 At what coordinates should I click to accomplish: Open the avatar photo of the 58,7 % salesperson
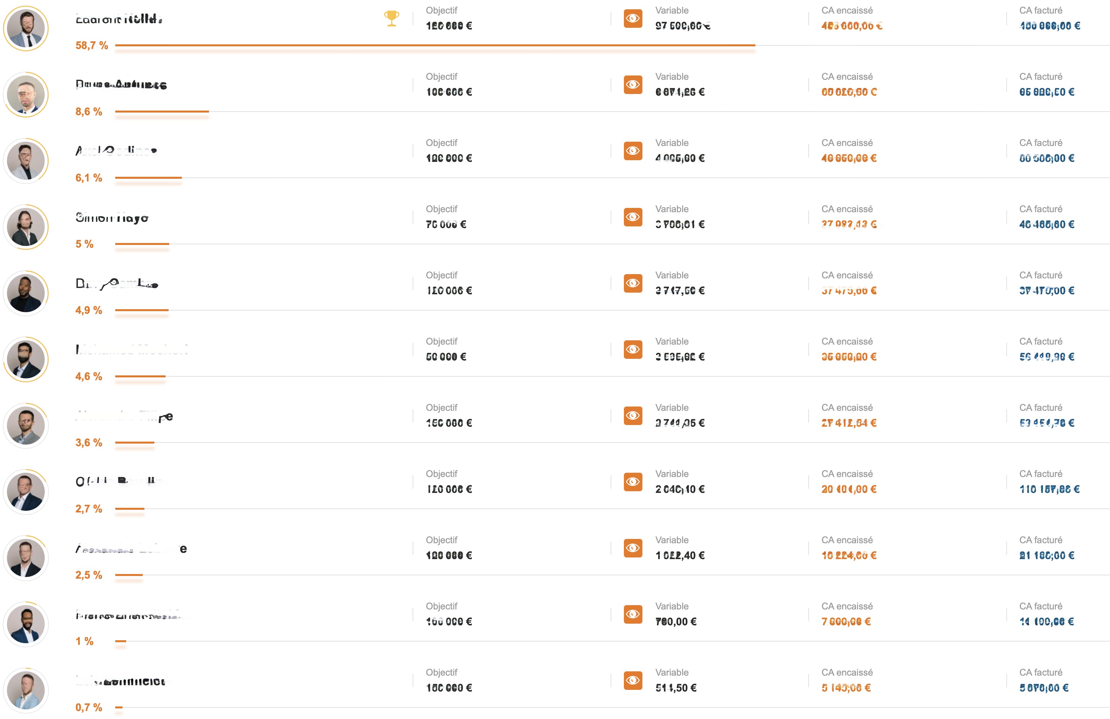[x=26, y=28]
